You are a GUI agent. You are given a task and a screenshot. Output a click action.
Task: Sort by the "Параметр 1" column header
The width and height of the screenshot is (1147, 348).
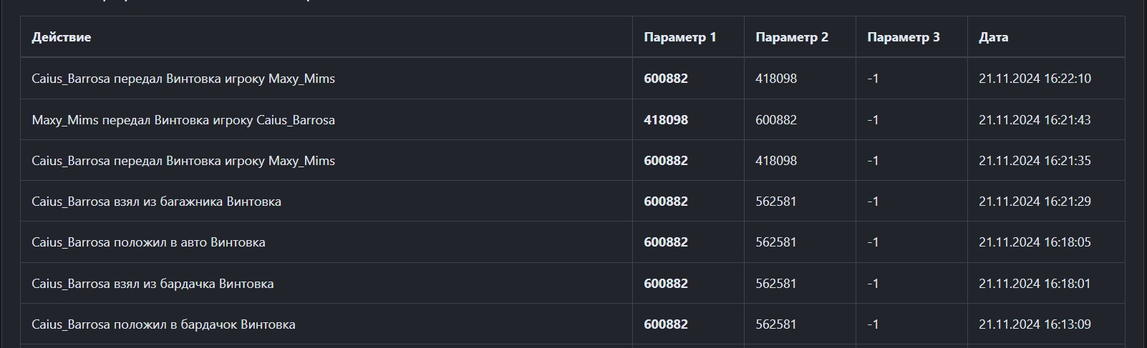[679, 37]
